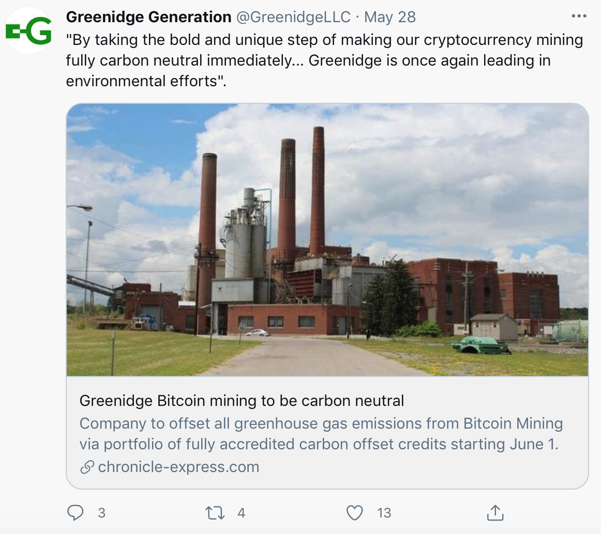The image size is (601, 534).
Task: Click the reply count number 3
Action: pos(101,513)
